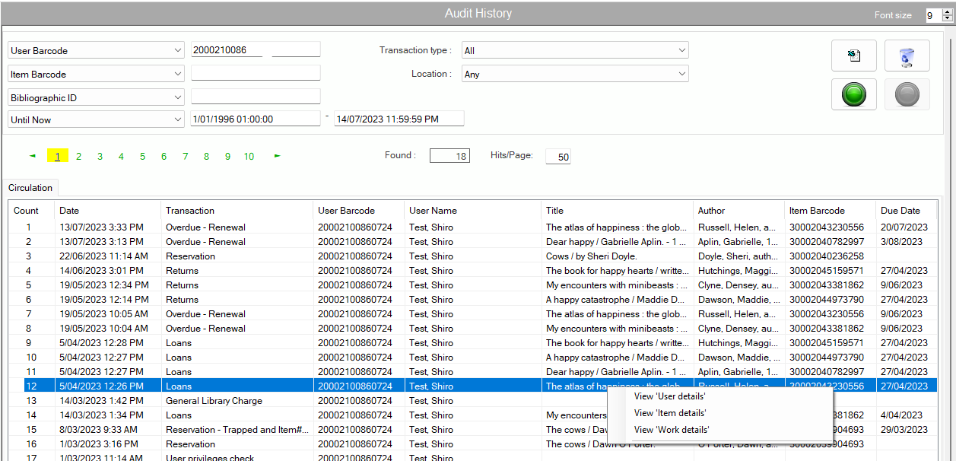Image resolution: width=956 pixels, height=461 pixels.
Task: Go to next page using the green forward arrow
Action: (x=276, y=155)
